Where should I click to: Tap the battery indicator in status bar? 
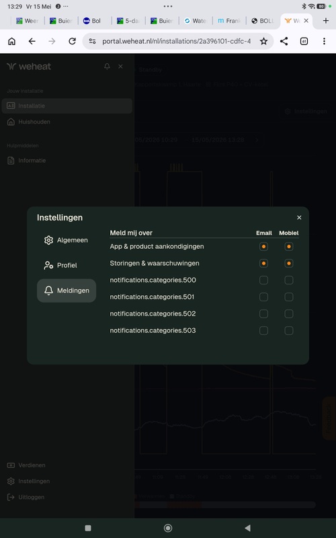point(321,6)
